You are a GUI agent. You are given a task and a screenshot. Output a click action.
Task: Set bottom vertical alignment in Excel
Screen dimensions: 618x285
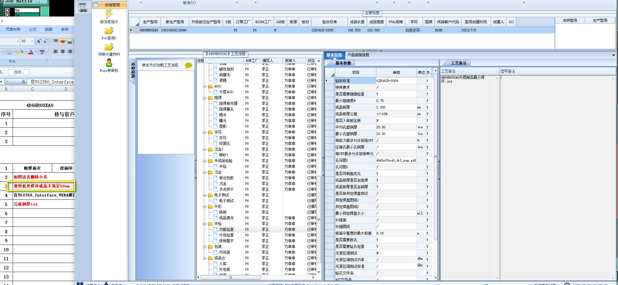[x=69, y=41]
